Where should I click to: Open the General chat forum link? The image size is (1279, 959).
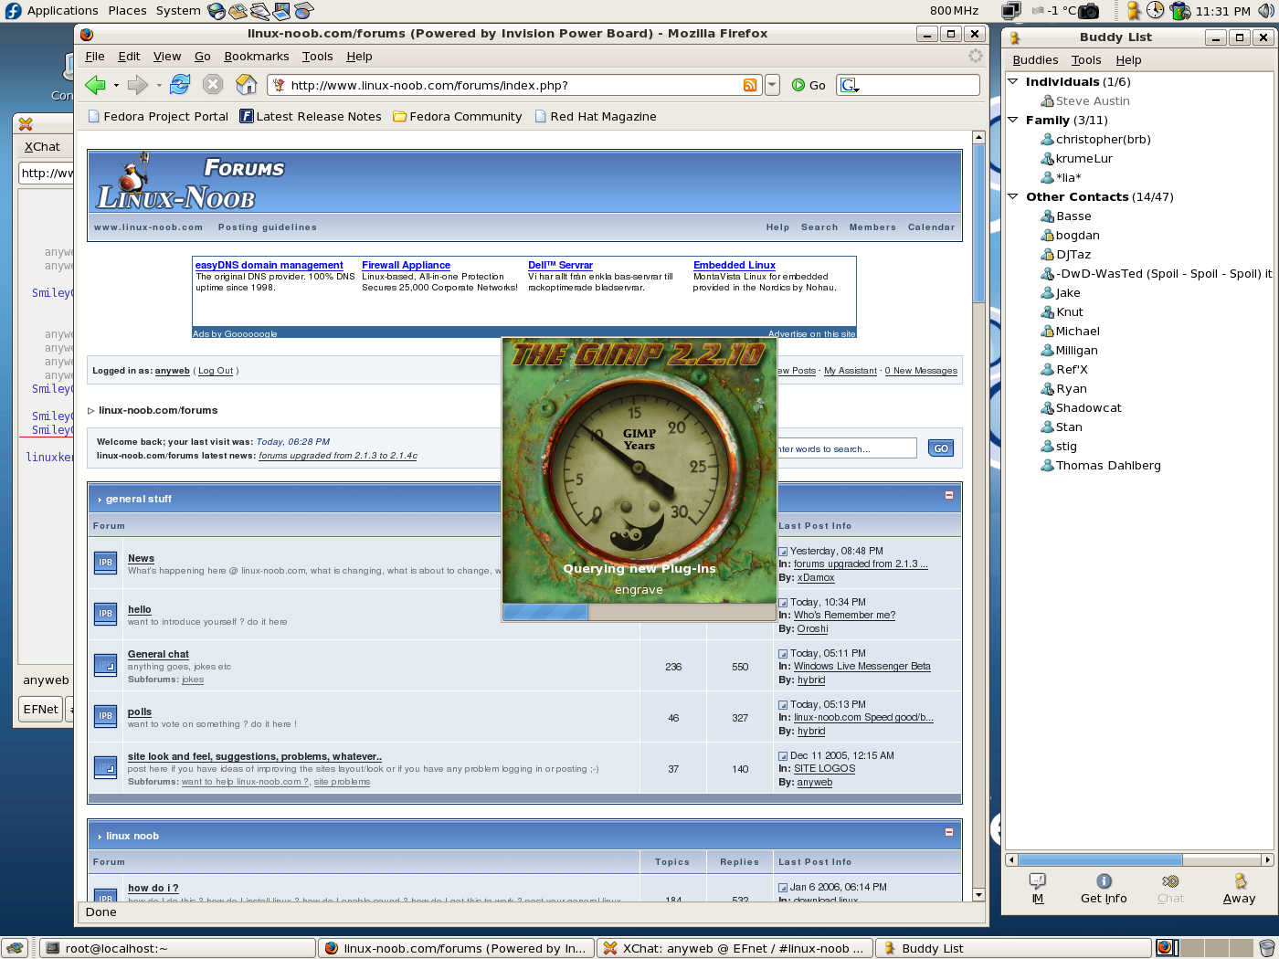pyautogui.click(x=158, y=654)
